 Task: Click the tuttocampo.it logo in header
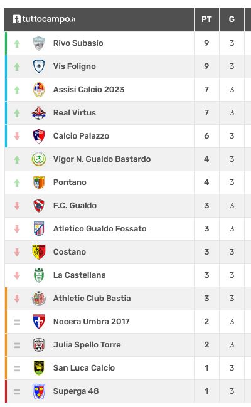click(44, 19)
